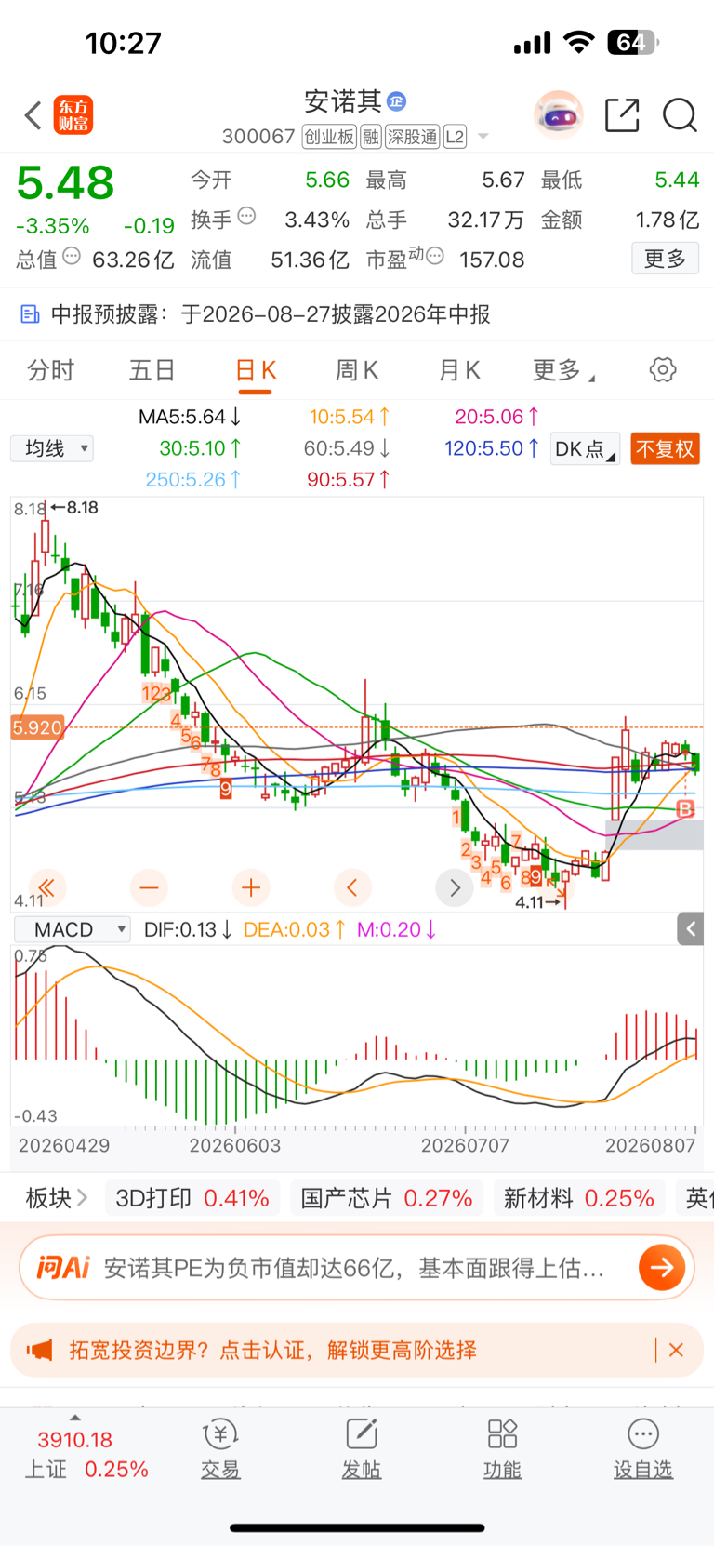The image size is (714, 1546).
Task: Select the 日K tab
Action: coord(256,370)
